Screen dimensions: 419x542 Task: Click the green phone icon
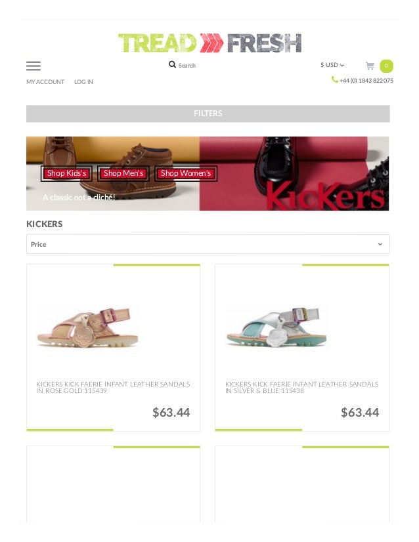tap(334, 80)
